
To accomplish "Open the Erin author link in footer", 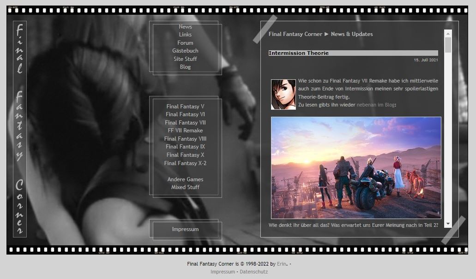I will tap(282, 264).
